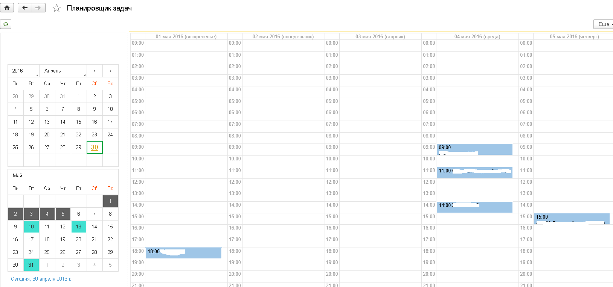The width and height of the screenshot is (613, 287).
Task: Select May 2 in the calendar
Action: click(x=15, y=214)
